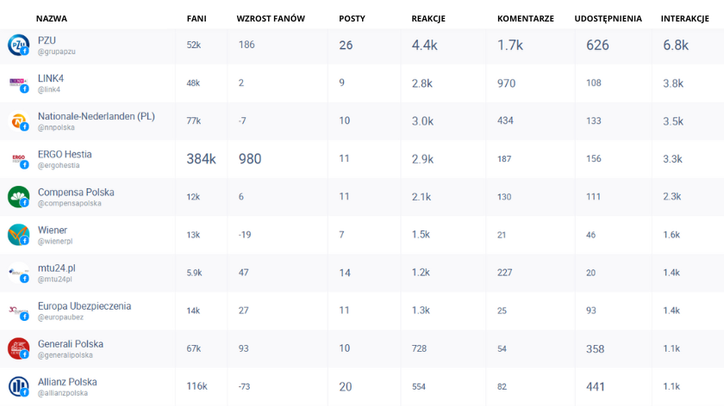Select the Nationale-Nederlanden orange logo icon
Image resolution: width=724 pixels, height=406 pixels.
[18, 121]
